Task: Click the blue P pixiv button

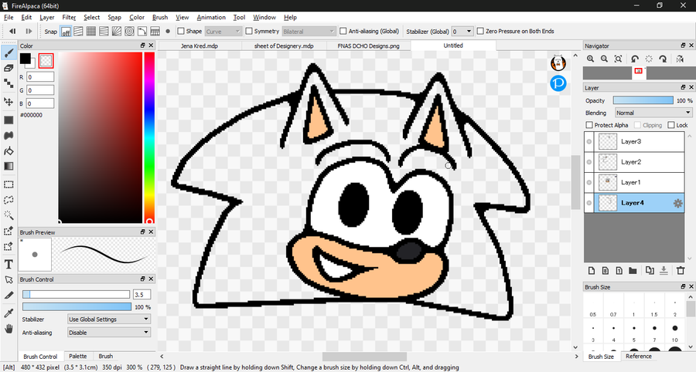Action: coord(558,83)
